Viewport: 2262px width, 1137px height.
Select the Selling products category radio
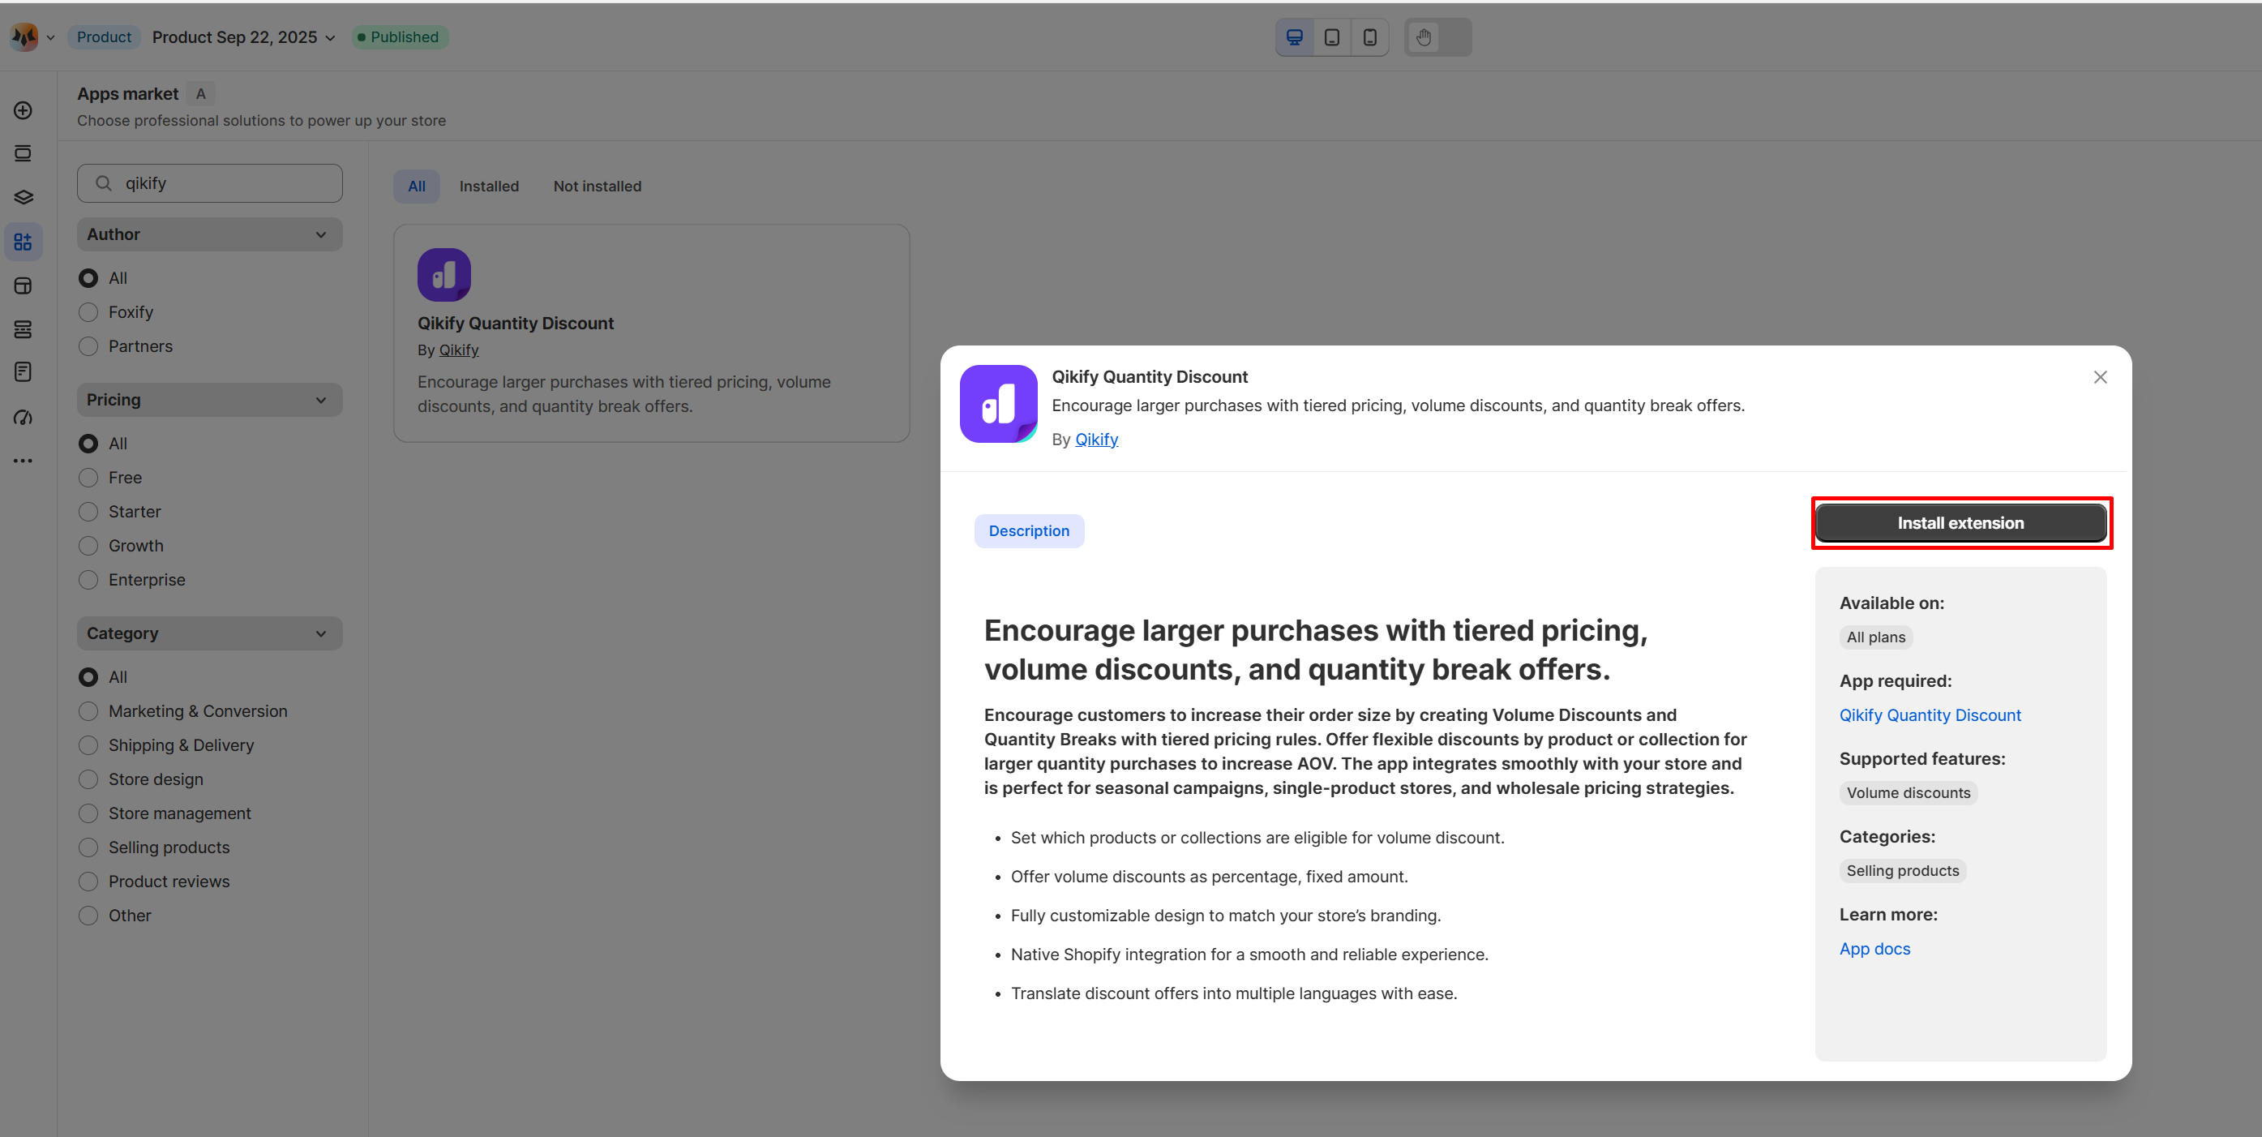tap(88, 847)
